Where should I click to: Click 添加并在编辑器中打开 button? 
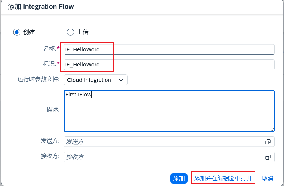coord(223,178)
